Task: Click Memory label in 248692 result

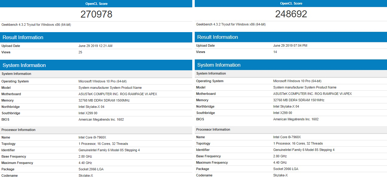Action: pyautogui.click(x=202, y=100)
